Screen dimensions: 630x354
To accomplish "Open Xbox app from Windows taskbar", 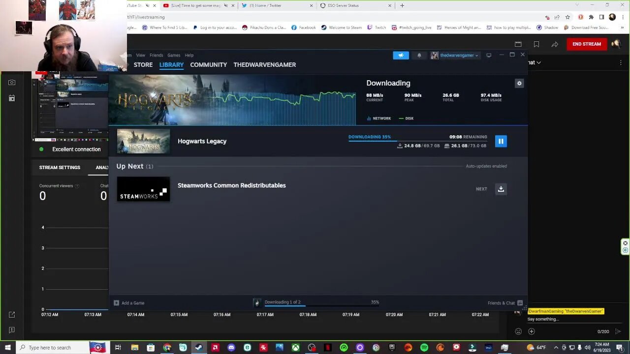I will point(295,348).
